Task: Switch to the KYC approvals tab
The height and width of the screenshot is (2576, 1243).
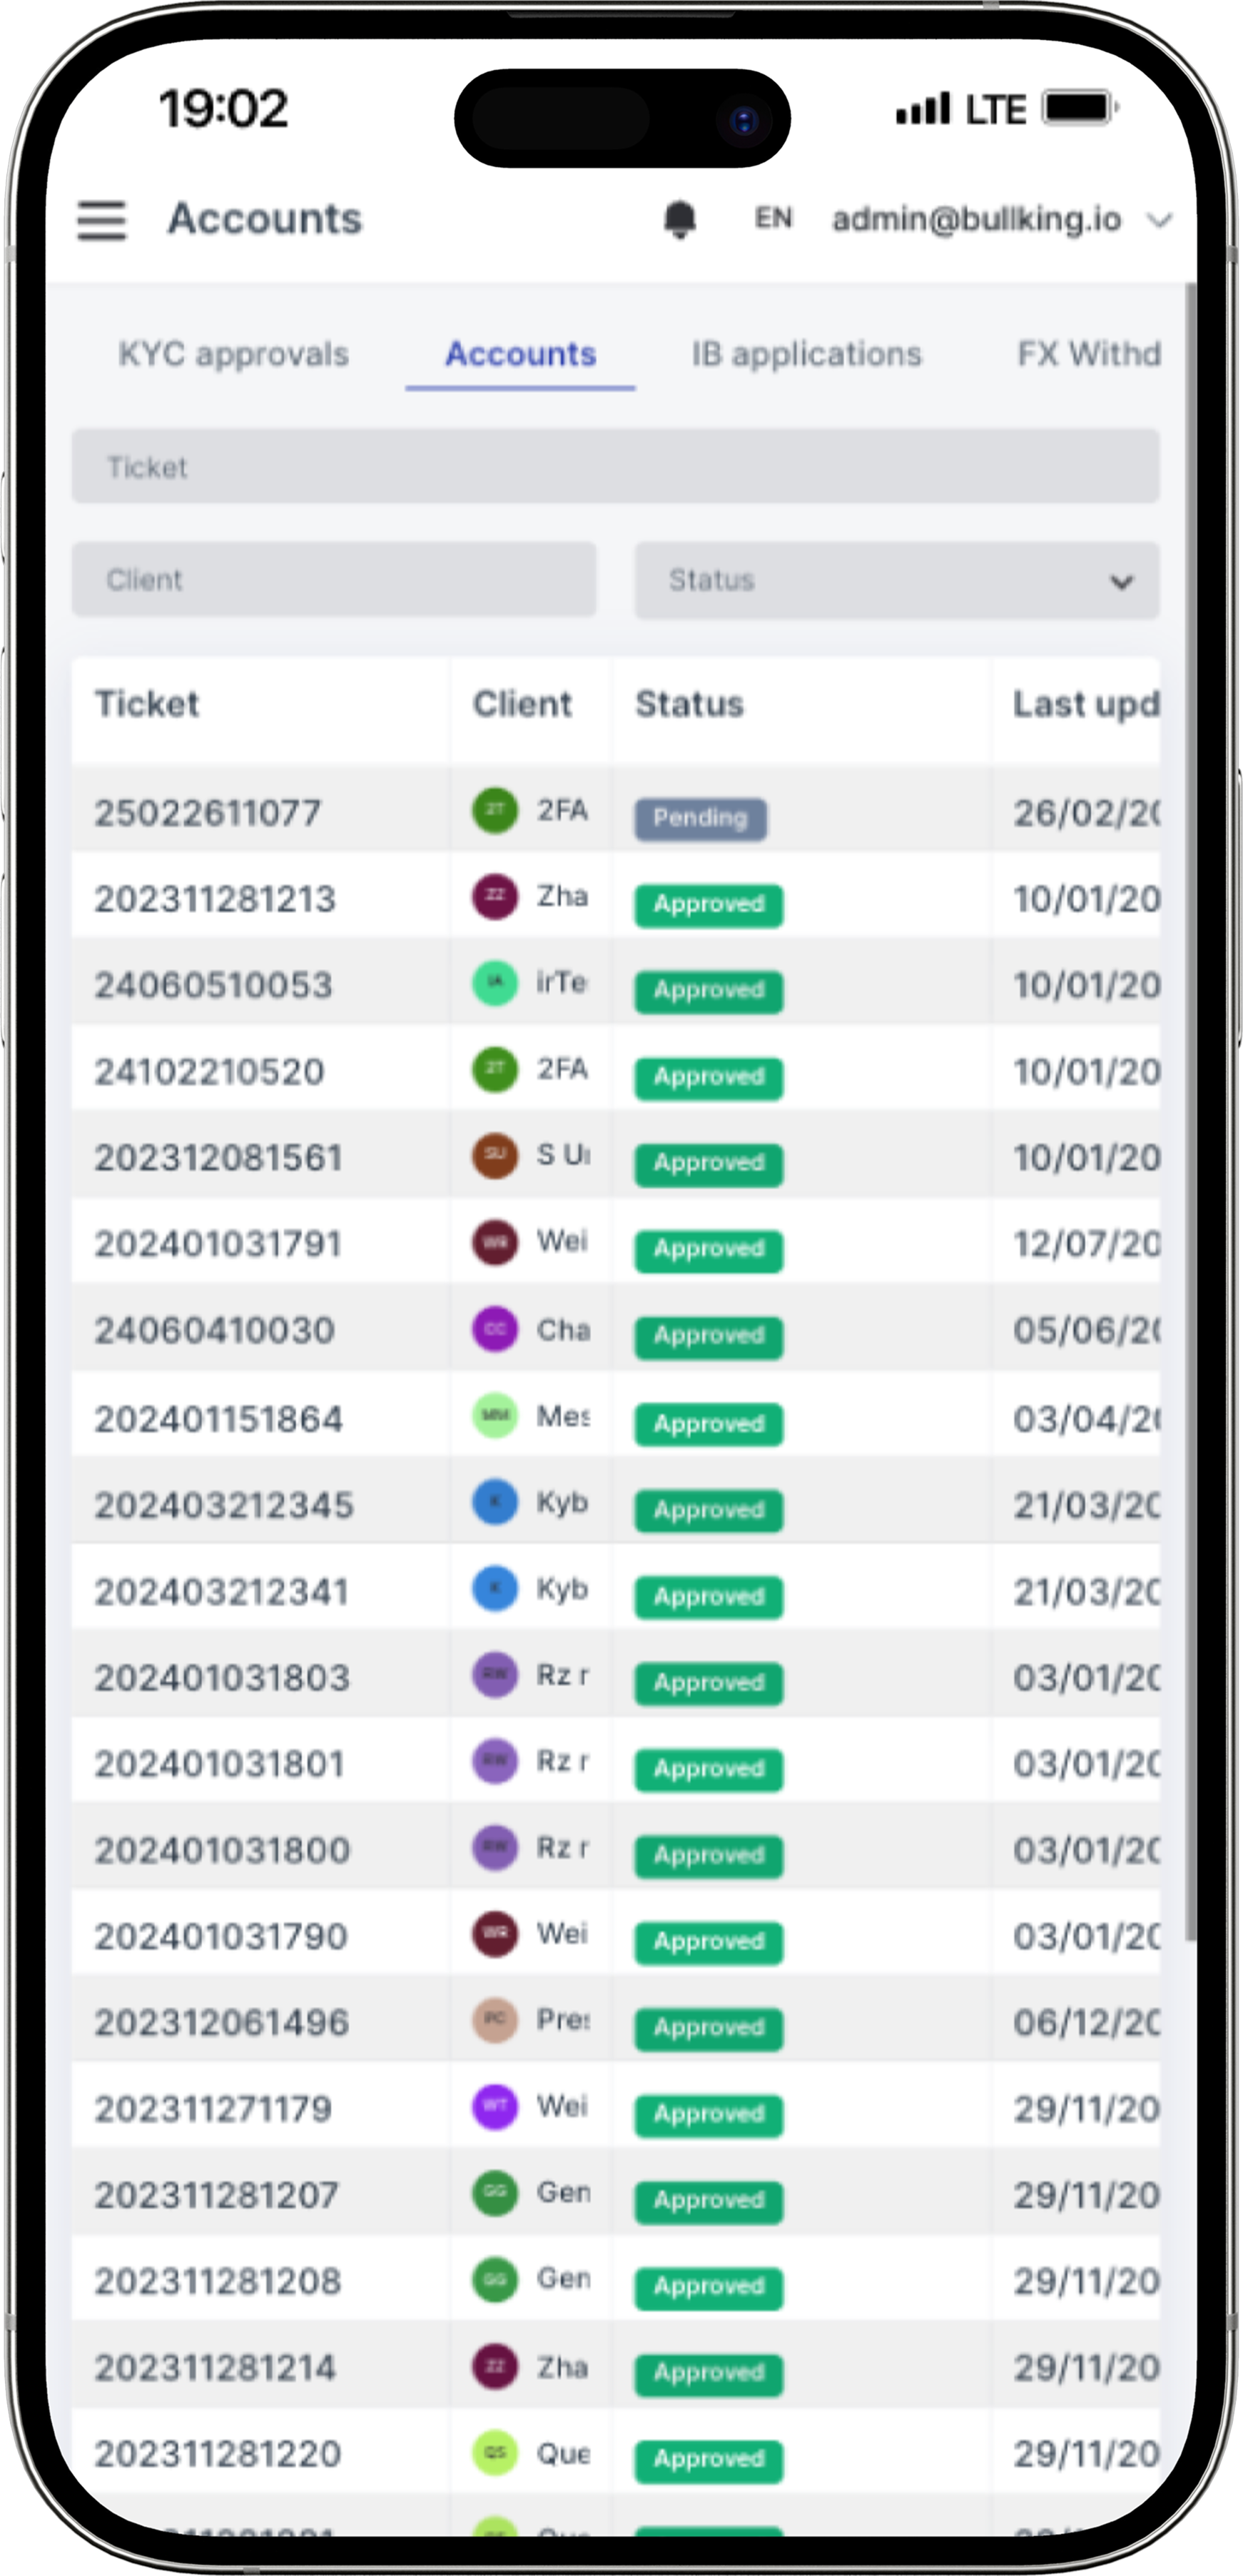Action: point(233,354)
